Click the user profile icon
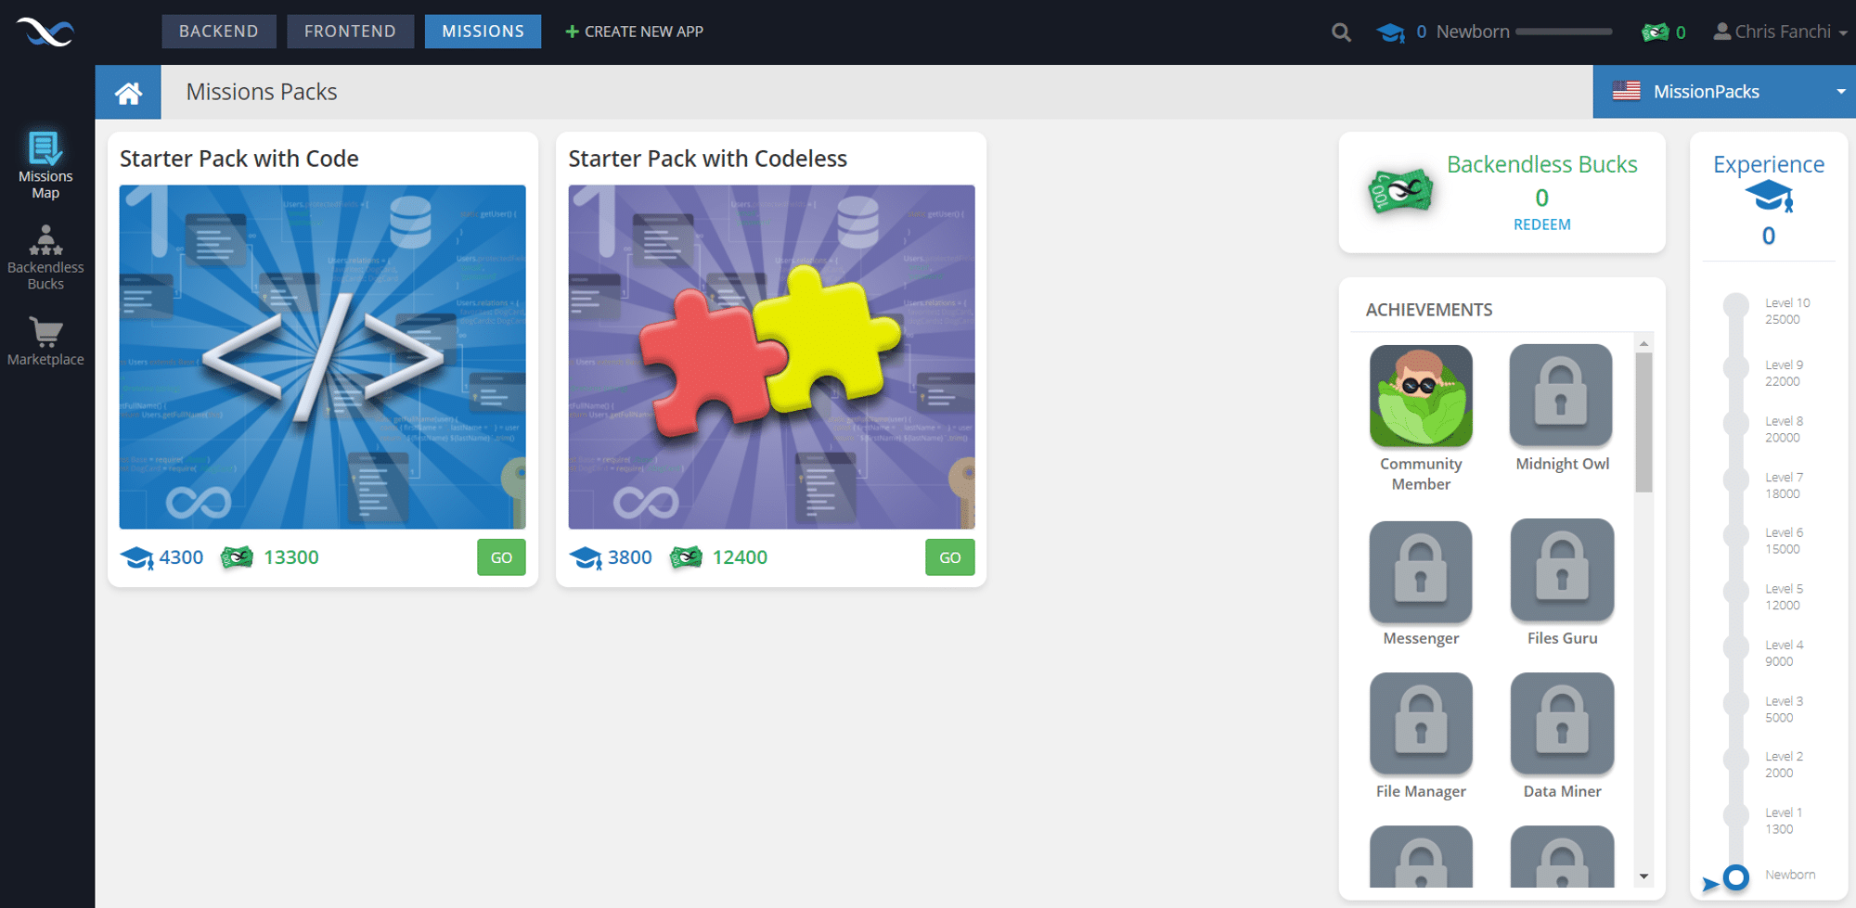This screenshot has width=1856, height=908. [x=1721, y=32]
